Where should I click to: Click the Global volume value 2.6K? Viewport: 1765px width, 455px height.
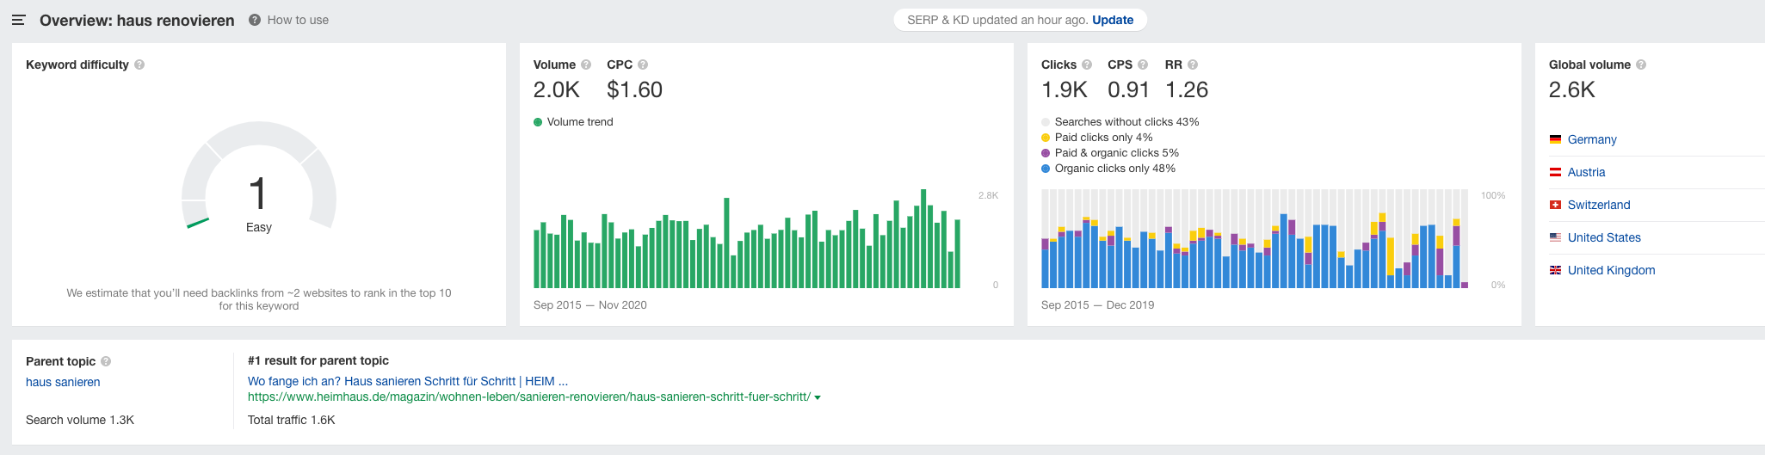pyautogui.click(x=1572, y=89)
